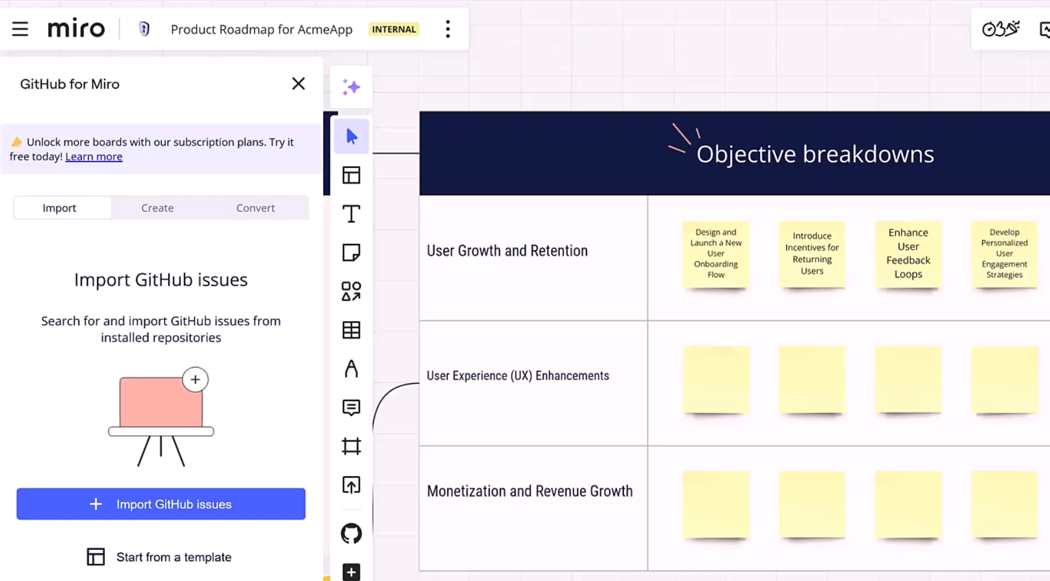
Task: Select the Develop Personalized User Engagement Strategies sticky
Action: click(1004, 254)
